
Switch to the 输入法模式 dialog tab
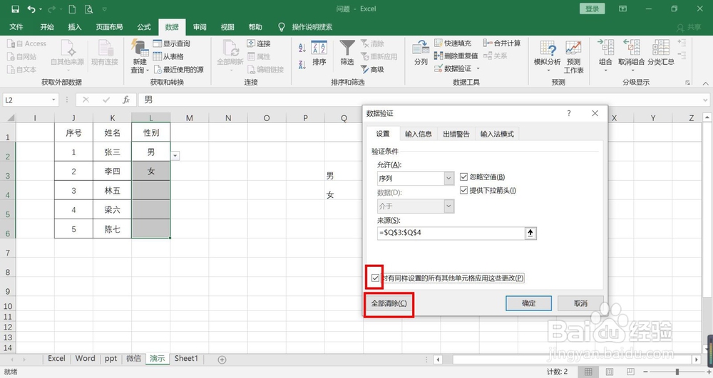tap(497, 134)
